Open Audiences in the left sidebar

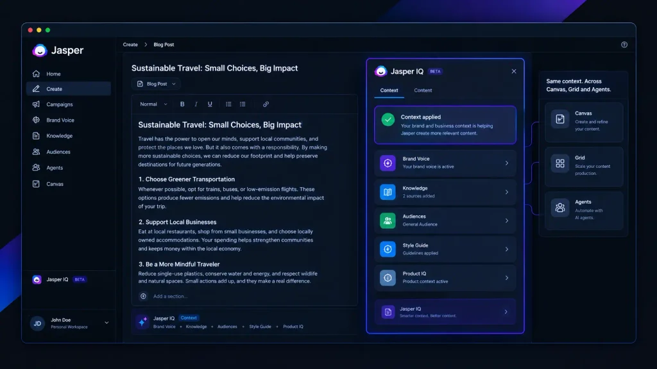pos(69,152)
